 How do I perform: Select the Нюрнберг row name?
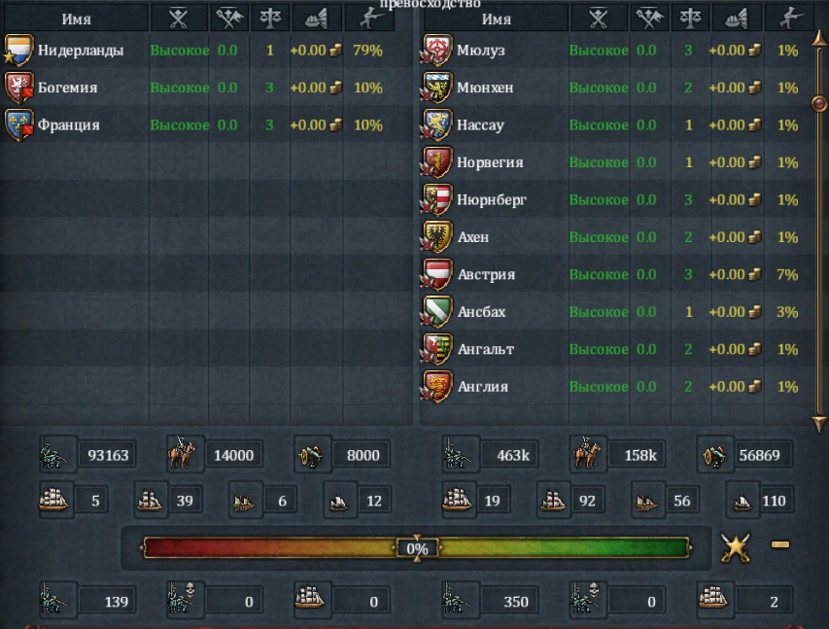coord(492,200)
